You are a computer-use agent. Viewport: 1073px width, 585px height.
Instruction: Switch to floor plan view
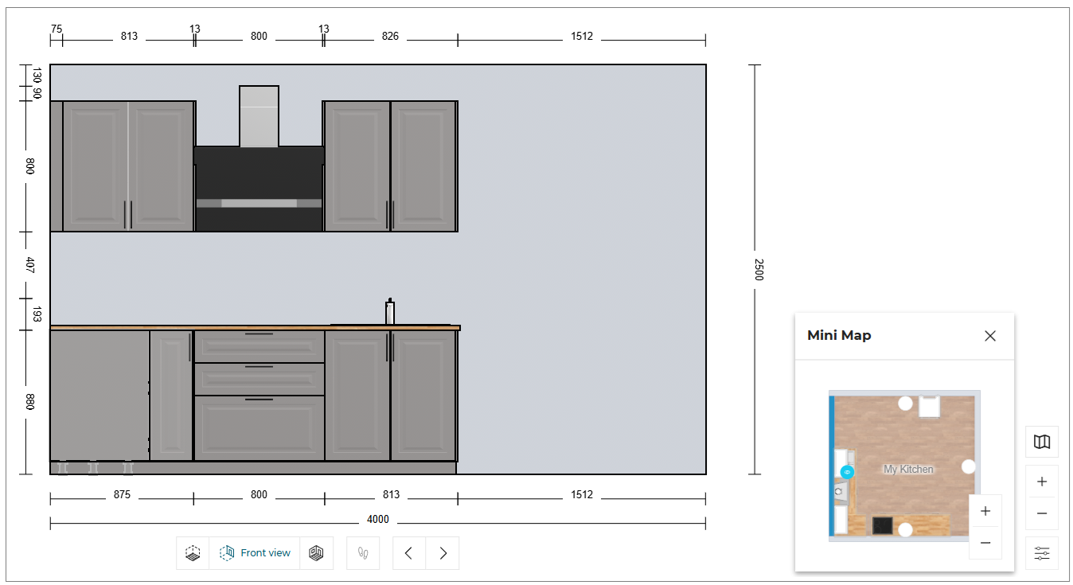pos(192,552)
